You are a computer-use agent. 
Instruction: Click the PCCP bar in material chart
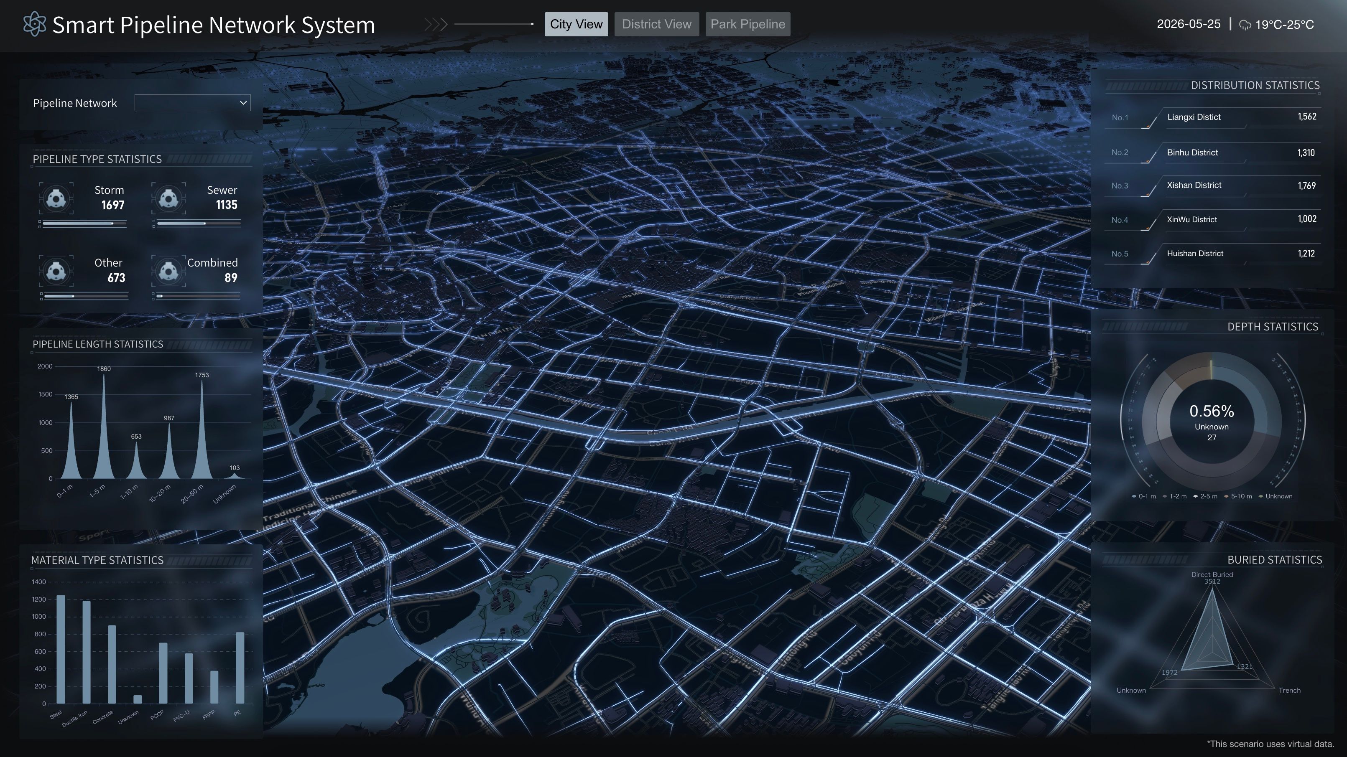pos(163,673)
